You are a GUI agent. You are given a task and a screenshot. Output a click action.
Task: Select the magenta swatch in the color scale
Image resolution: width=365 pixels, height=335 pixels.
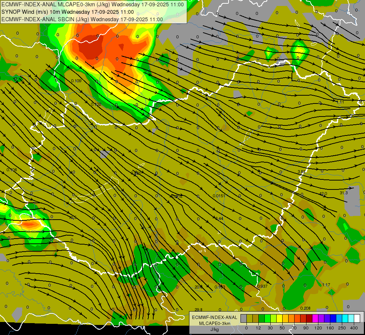[315, 318]
